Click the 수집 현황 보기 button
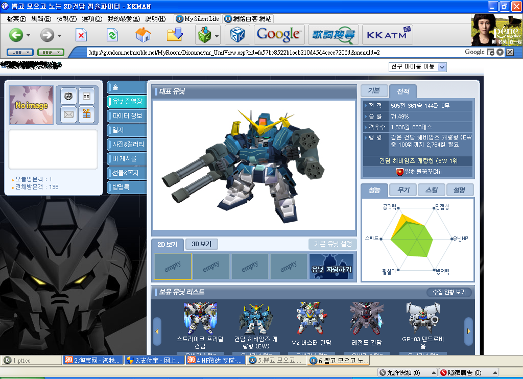The width and height of the screenshot is (523, 379). click(x=449, y=292)
